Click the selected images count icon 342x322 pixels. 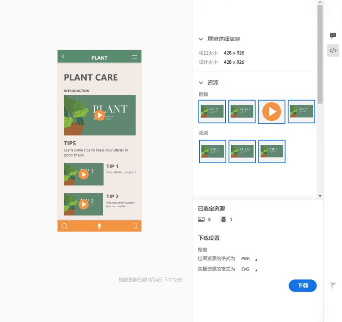tap(201, 219)
